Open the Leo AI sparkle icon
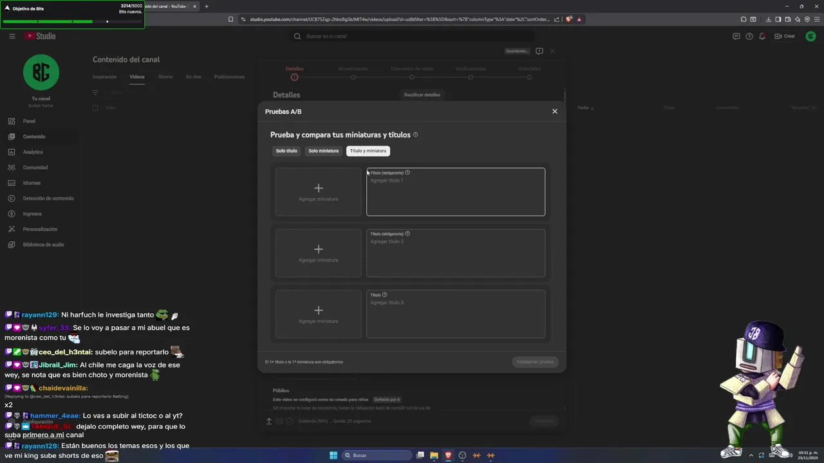 click(798, 19)
